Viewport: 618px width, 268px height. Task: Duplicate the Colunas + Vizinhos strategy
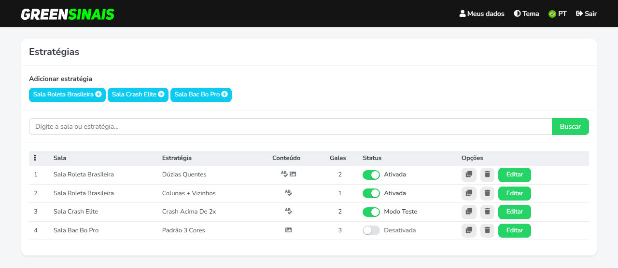pos(469,193)
